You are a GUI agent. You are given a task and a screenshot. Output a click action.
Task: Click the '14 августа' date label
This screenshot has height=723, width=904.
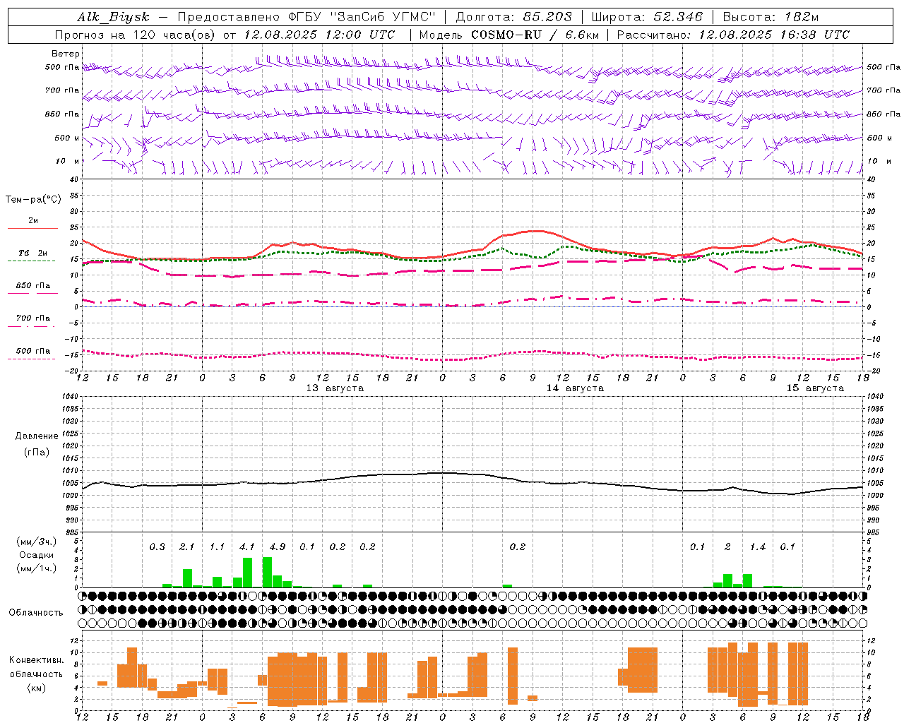[x=575, y=388]
